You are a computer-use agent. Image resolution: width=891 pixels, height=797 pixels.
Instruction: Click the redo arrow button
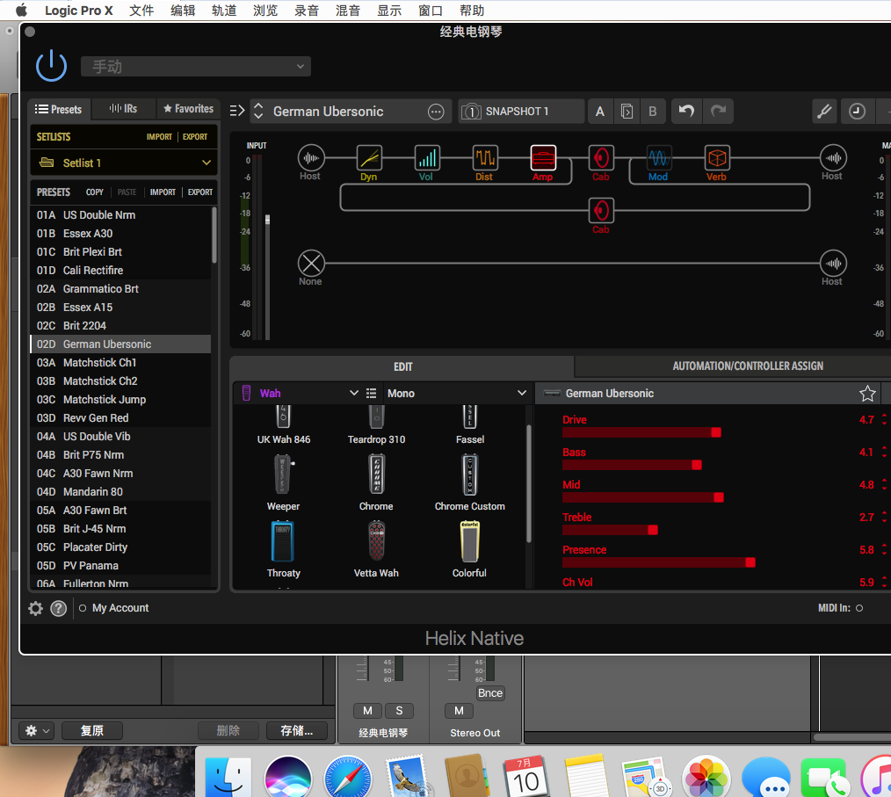[x=718, y=111]
